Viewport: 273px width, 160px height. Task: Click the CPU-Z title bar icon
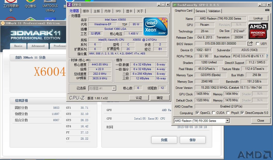[x=69, y=5]
